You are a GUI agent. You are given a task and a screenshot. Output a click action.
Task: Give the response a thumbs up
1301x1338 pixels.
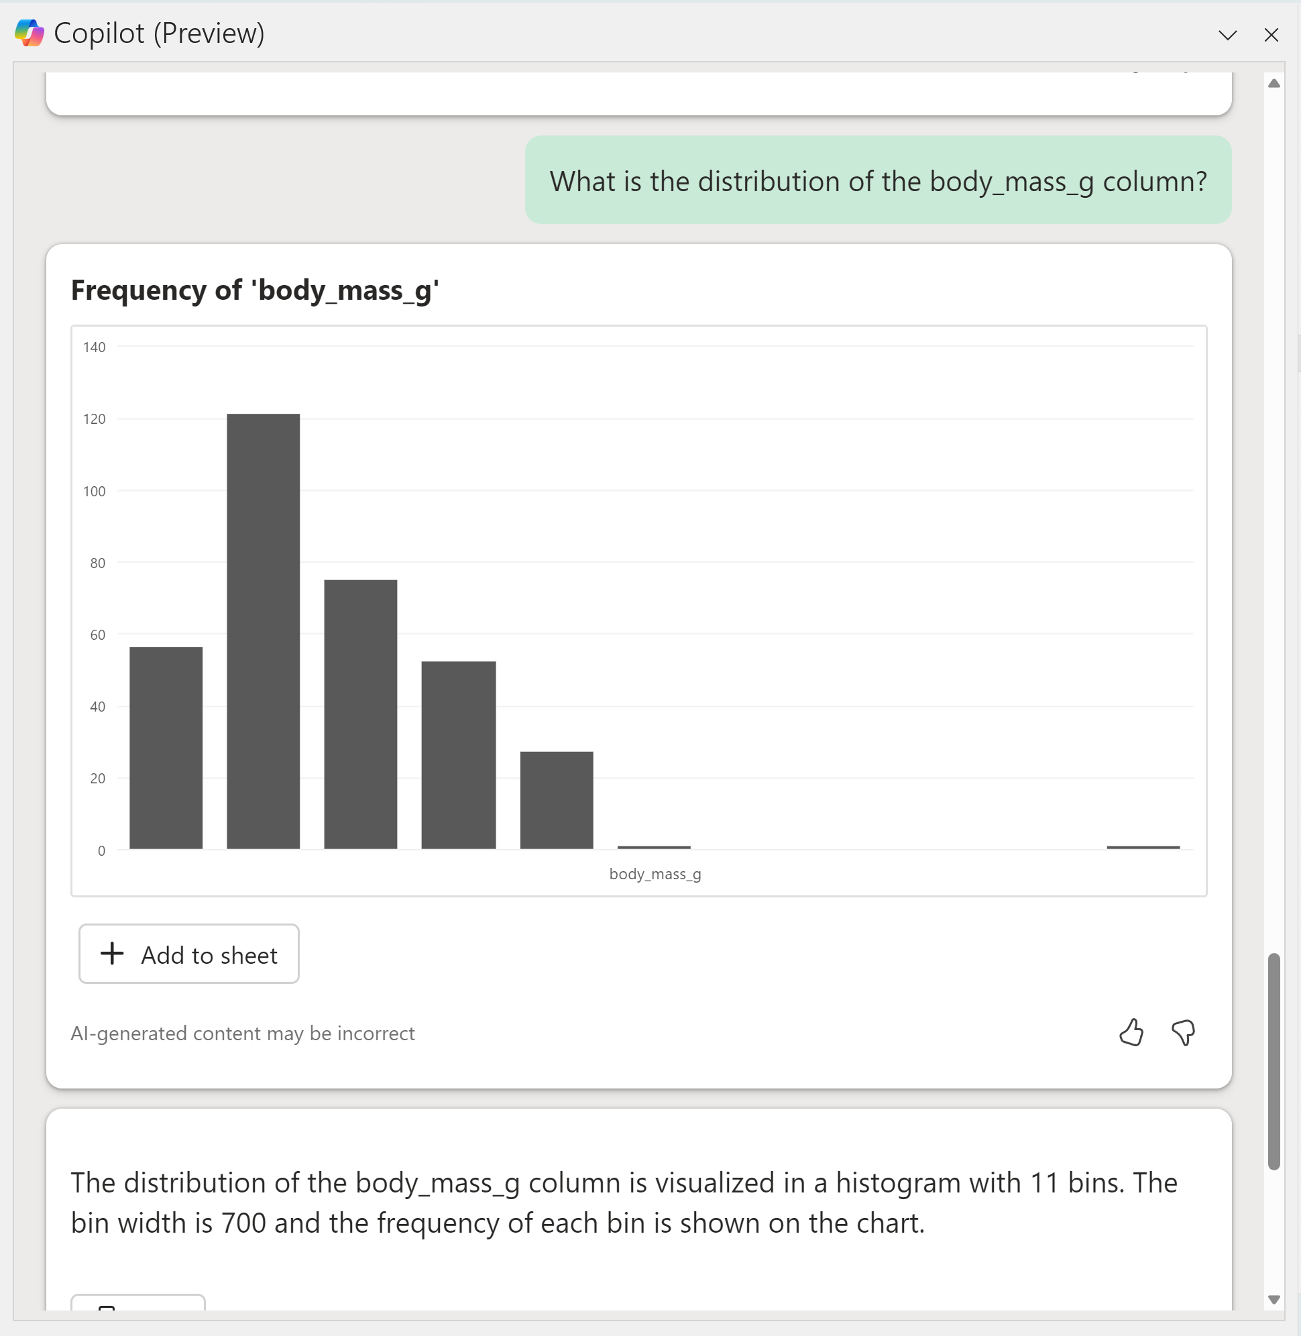tap(1131, 1033)
